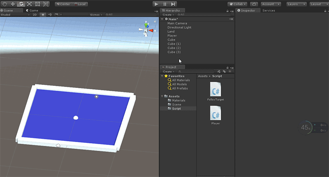Select Cube (2) in Hierarchy

point(174,48)
